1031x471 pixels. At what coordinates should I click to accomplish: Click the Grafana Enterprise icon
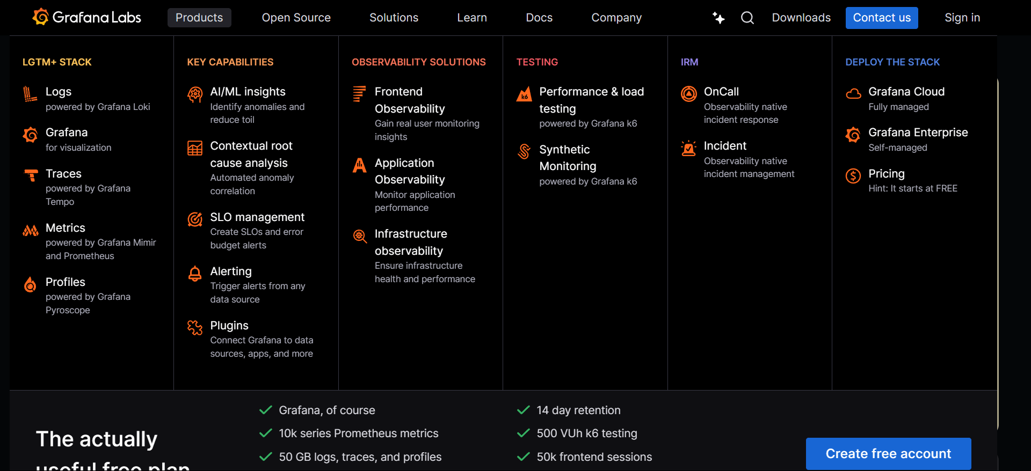tap(853, 135)
